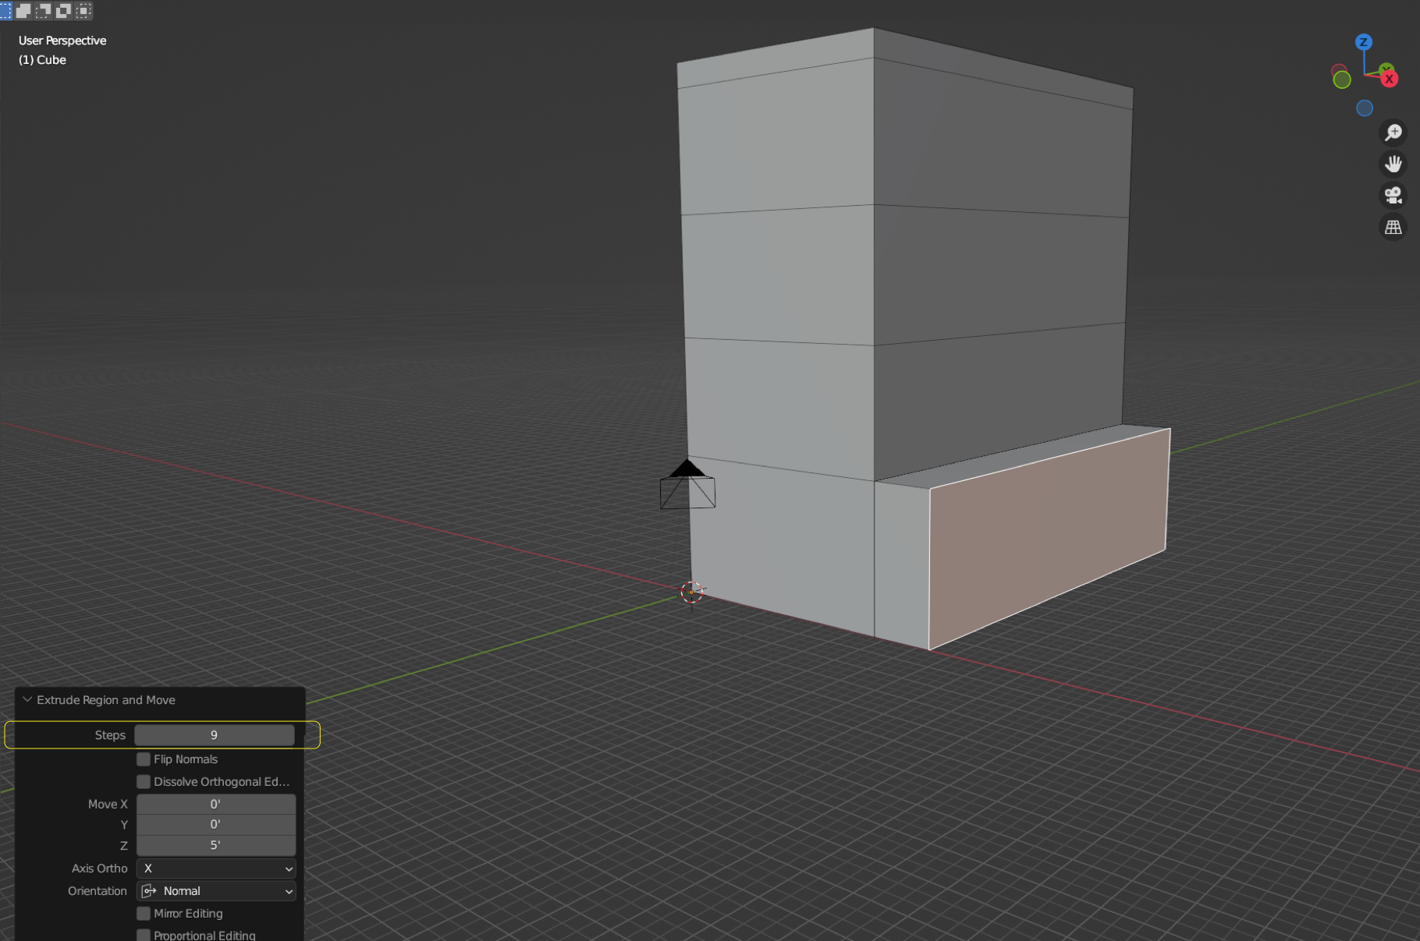Click the Steps value field

pos(215,735)
